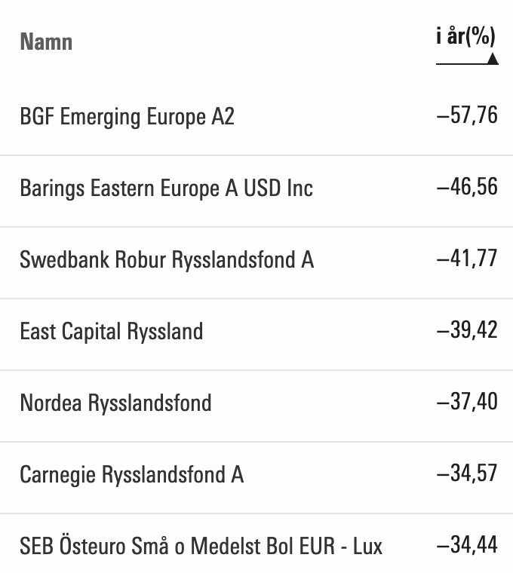Select the Nordea Rysslandsfond link

click(x=115, y=403)
